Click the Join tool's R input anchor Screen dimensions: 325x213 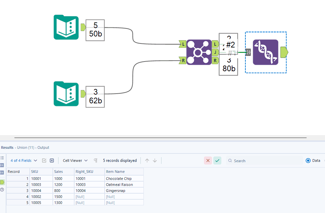coord(183,61)
